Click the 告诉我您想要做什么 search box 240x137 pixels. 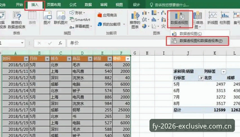(169, 5)
